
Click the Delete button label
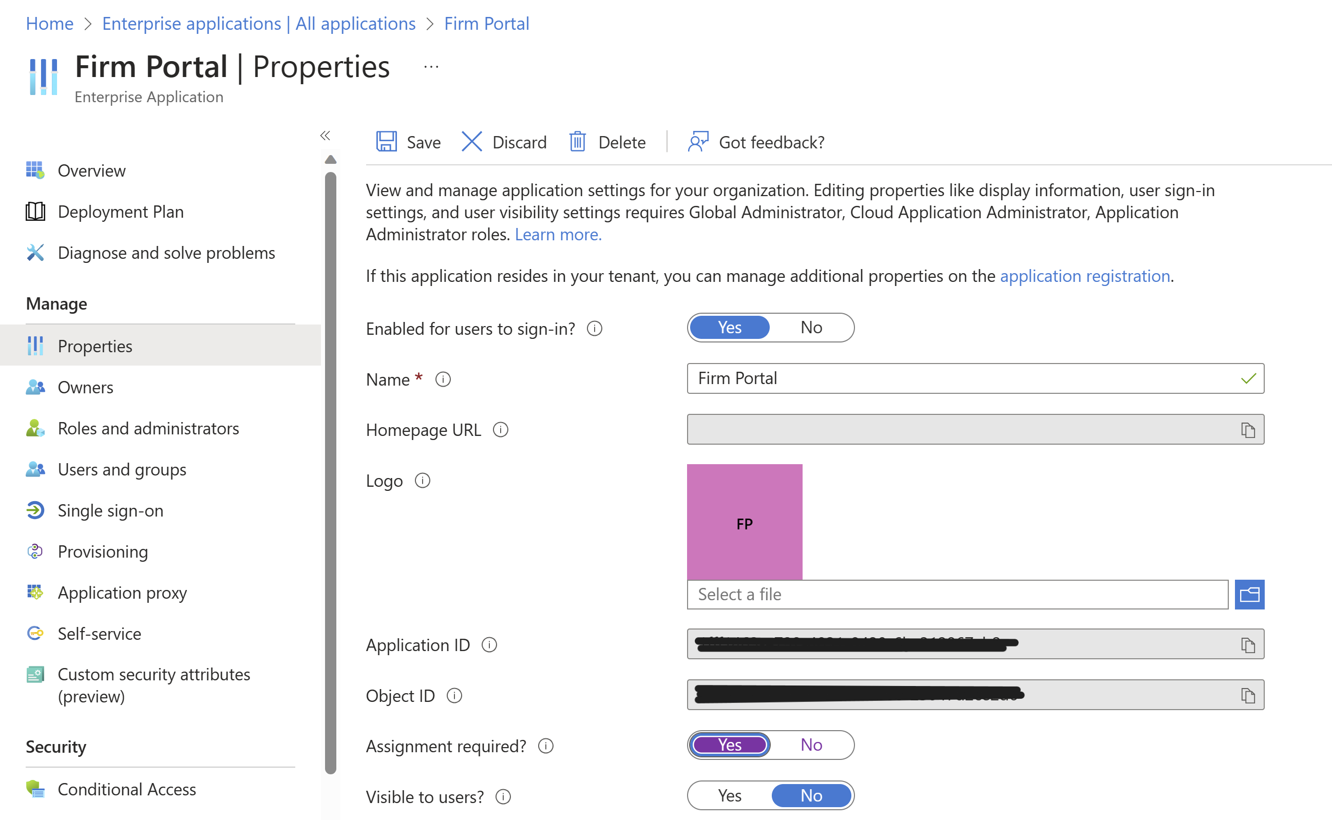pos(622,143)
